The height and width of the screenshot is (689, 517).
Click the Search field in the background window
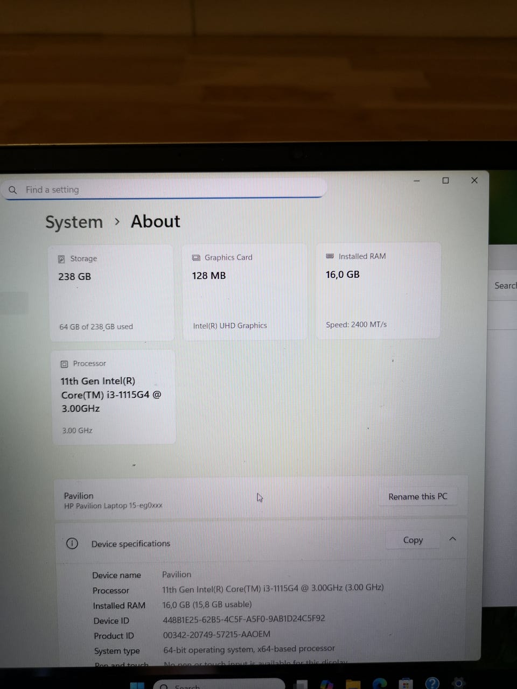(x=503, y=286)
